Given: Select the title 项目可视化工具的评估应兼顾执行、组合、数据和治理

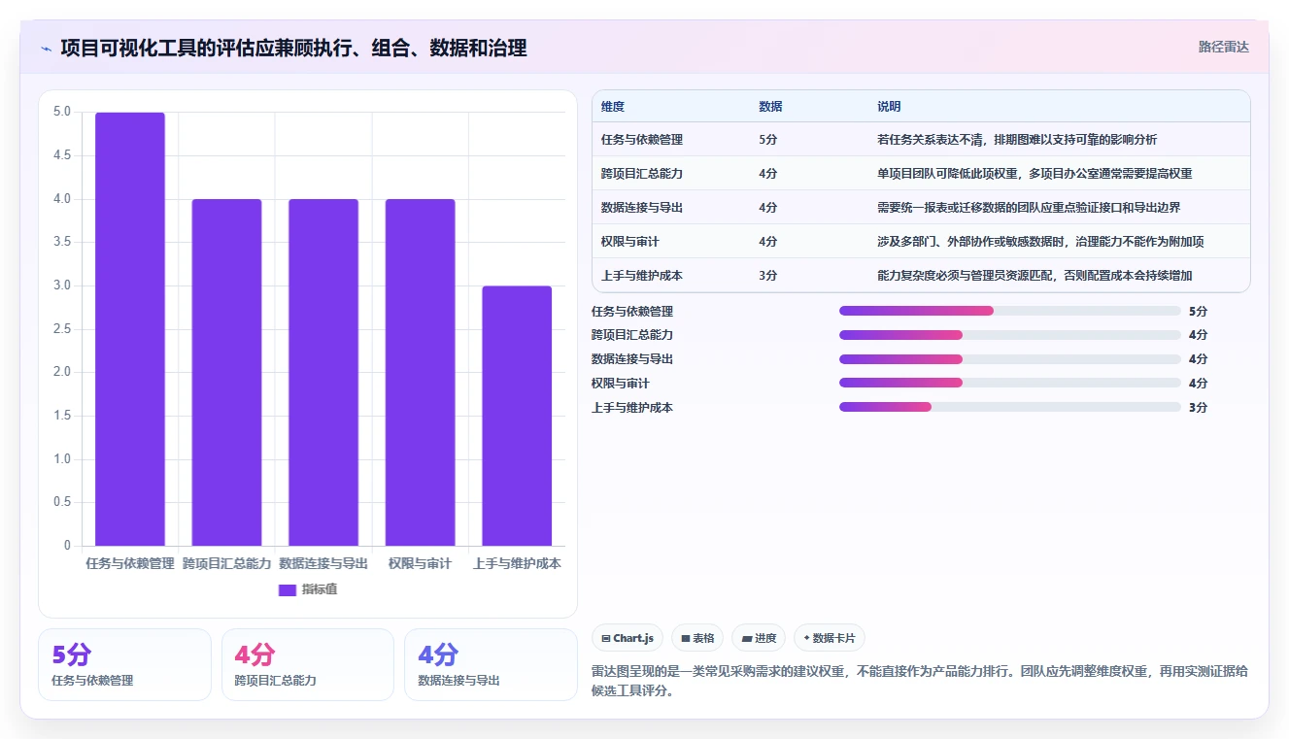Looking at the screenshot, I should pyautogui.click(x=293, y=48).
